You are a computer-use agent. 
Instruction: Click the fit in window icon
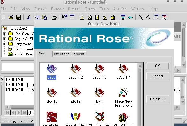156,17
